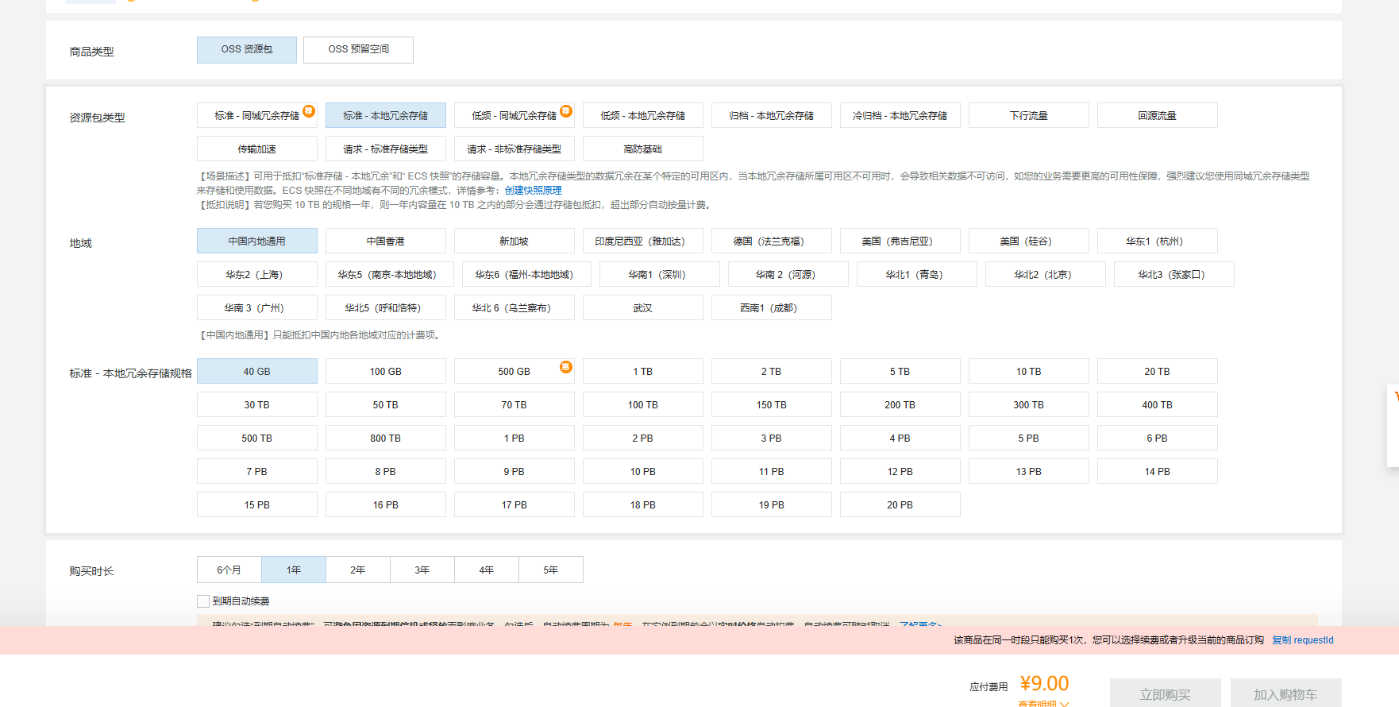
Task: Choose 标准 - 同城冗余存储 package type
Action: coord(257,116)
